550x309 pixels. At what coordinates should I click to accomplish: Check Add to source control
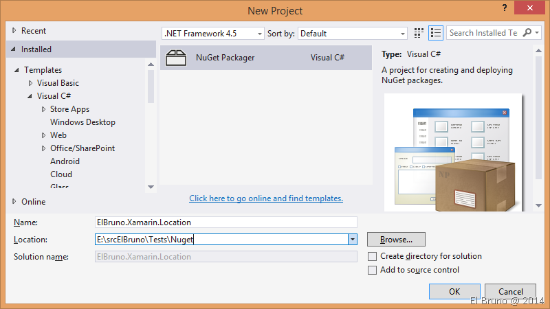(x=373, y=270)
